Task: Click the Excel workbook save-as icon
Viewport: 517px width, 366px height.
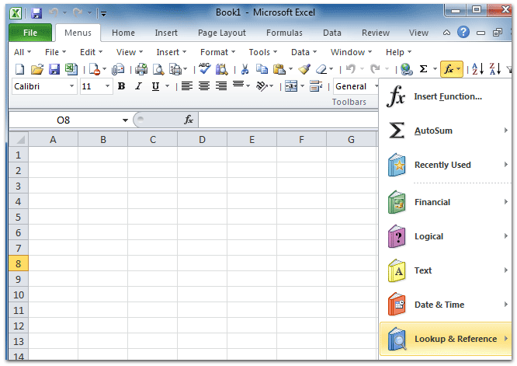Action: (71, 69)
